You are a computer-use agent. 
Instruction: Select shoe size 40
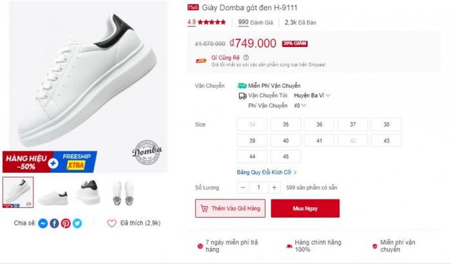[285, 141]
